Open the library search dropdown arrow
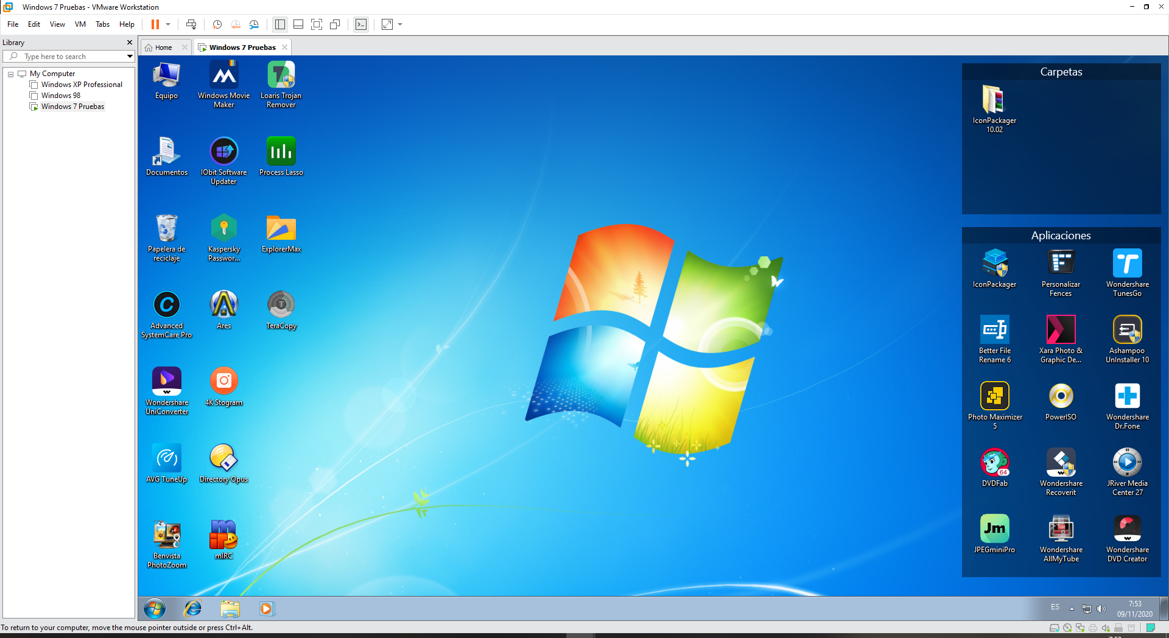The height and width of the screenshot is (638, 1169). click(130, 57)
